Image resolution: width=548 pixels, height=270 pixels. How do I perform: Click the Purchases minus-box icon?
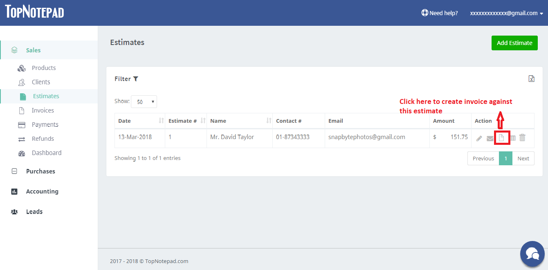(x=14, y=171)
